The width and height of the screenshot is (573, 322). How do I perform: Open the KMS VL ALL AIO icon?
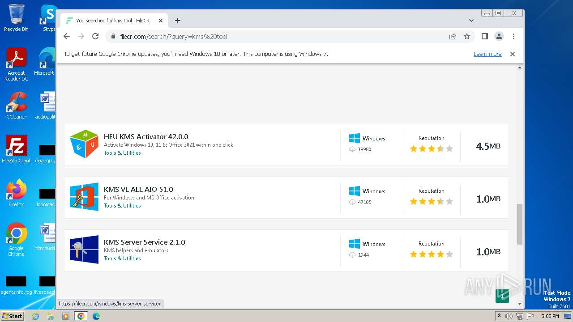(x=84, y=197)
